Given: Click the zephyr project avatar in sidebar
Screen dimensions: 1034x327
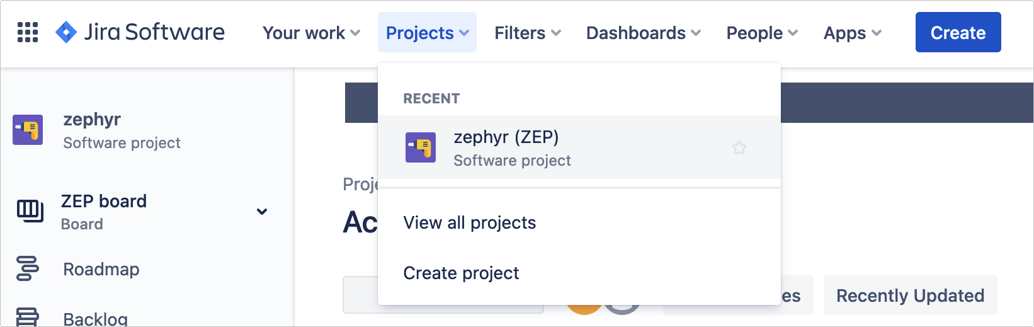Looking at the screenshot, I should tap(28, 130).
